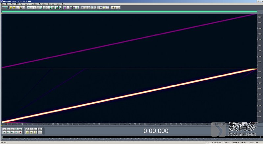This screenshot has height=144, width=263.
Task: Click Zoom Out Horizontally icon
Action: [x=31, y=129]
